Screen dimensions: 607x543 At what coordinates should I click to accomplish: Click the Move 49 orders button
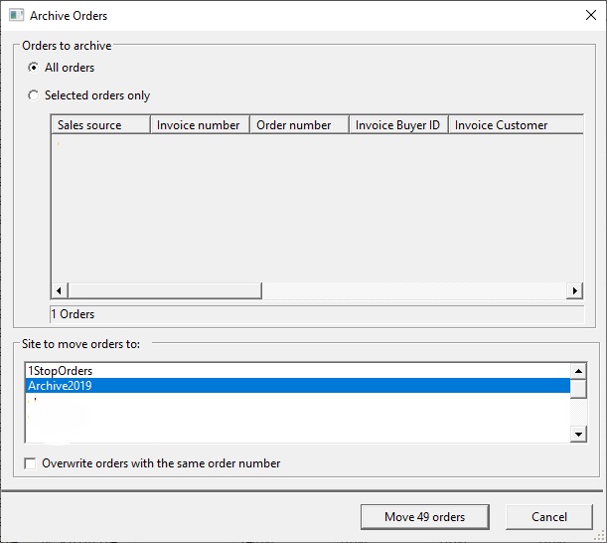[424, 516]
